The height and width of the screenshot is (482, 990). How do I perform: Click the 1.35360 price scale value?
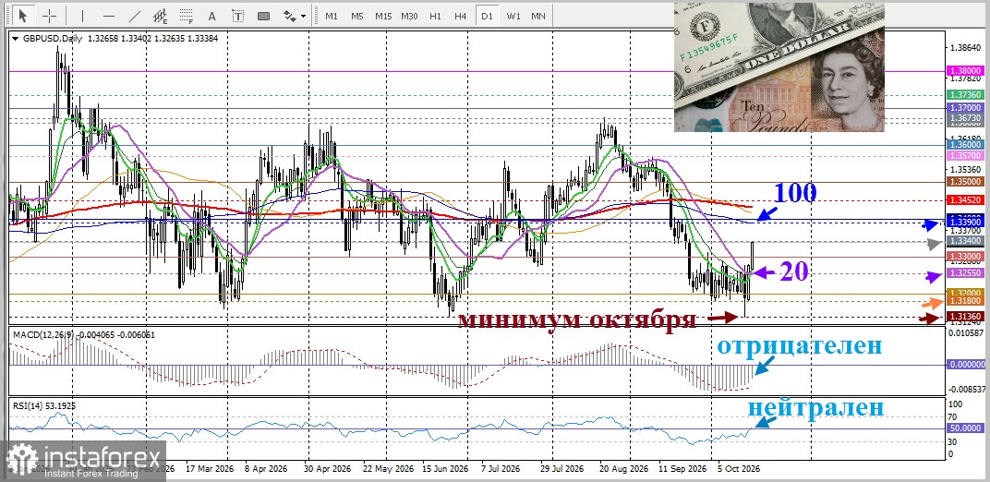click(x=965, y=169)
